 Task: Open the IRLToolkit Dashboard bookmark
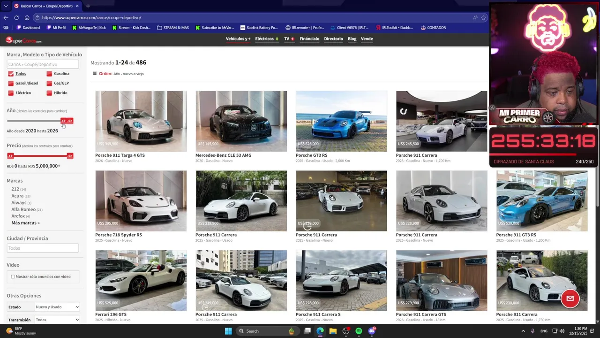(x=394, y=28)
